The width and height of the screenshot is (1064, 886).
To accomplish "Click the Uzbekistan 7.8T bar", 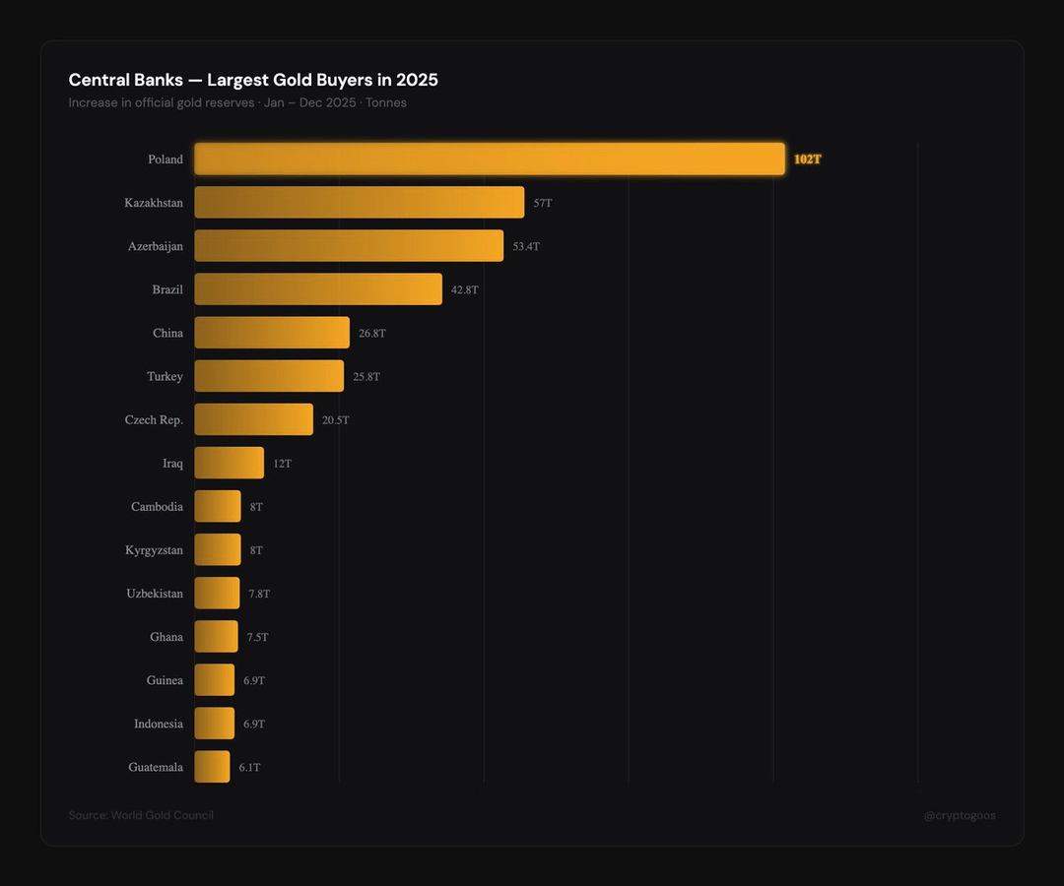I will point(217,593).
